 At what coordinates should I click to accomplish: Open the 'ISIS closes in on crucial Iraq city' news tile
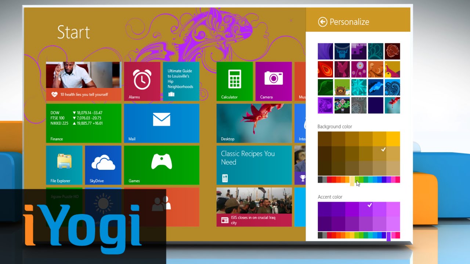coord(254,207)
